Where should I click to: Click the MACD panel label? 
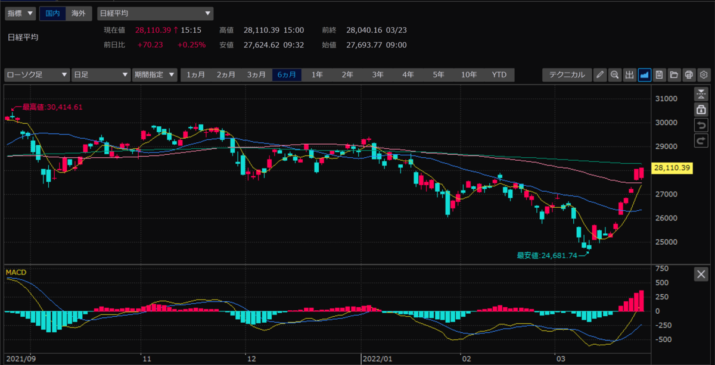(x=15, y=272)
